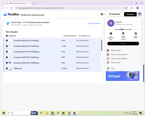Open thumbnail of Screenshot 2025-09-27 232102.png
Screen dimensions: 145x116
pyautogui.click(x=10, y=46)
